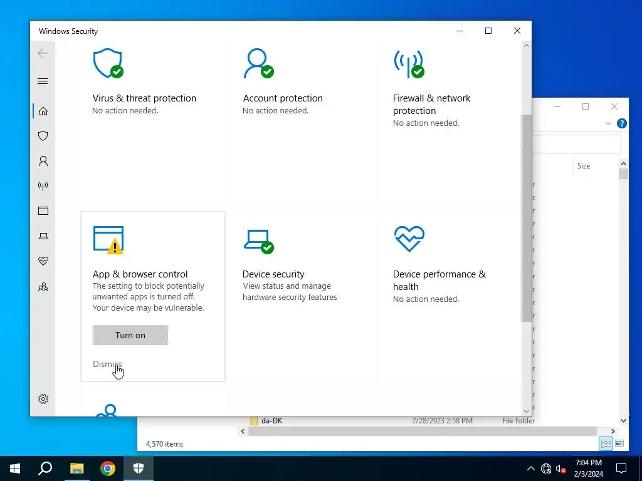The image size is (642, 481).
Task: Open the Action Center notifications icon
Action: pyautogui.click(x=621, y=468)
